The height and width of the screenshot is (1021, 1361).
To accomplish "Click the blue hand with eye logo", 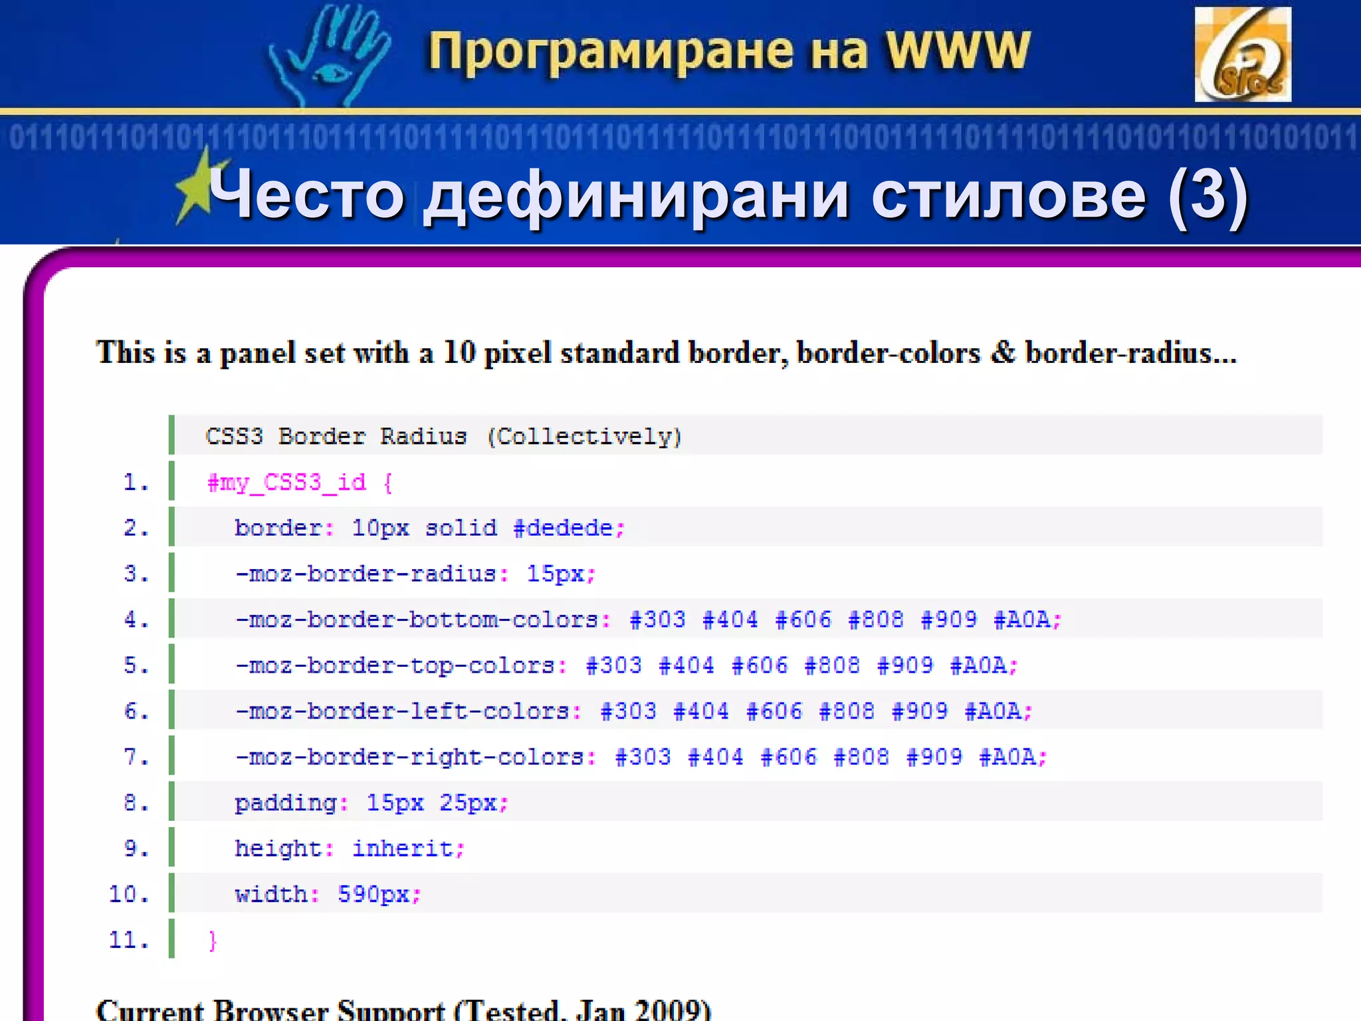I will [x=329, y=55].
